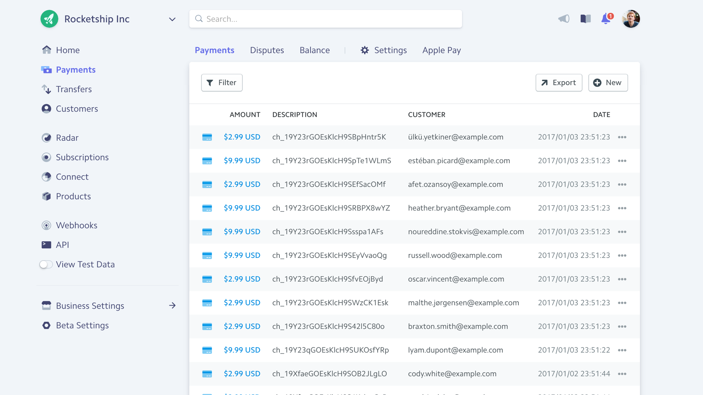
Task: Click into the Search field
Action: click(x=326, y=19)
